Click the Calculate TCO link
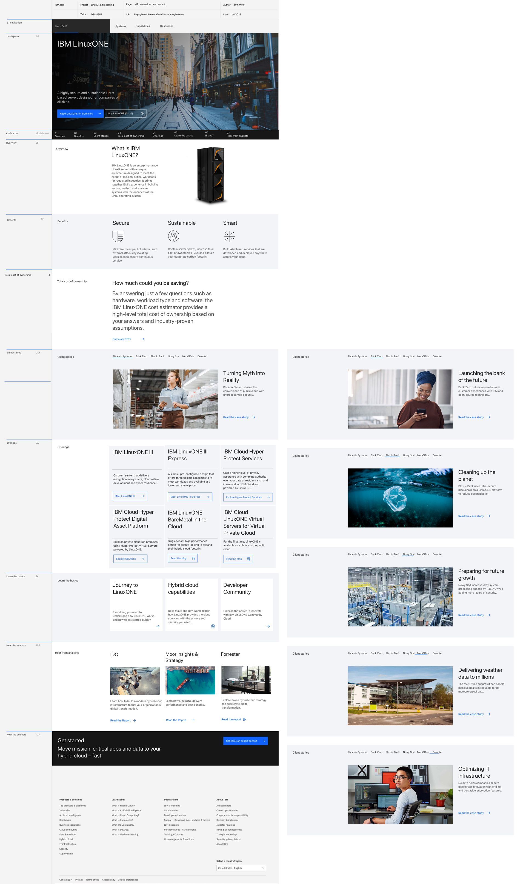This screenshot has height=884, width=526. (x=122, y=339)
